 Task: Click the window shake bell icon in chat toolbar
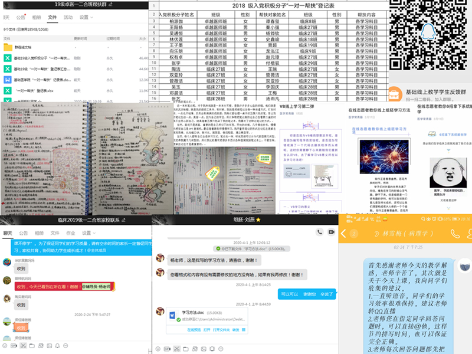pos(212,349)
